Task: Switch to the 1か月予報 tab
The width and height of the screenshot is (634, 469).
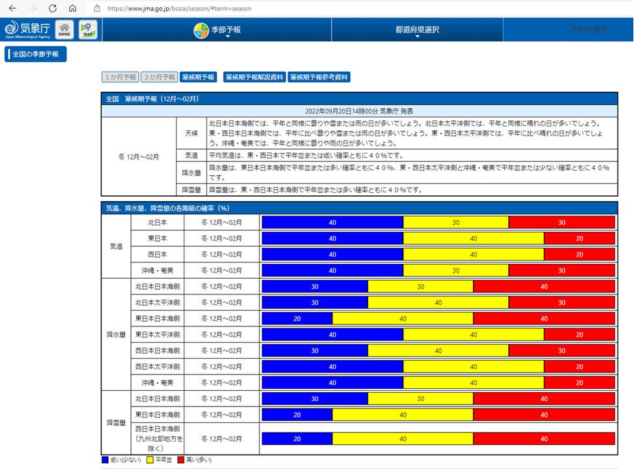Action: [120, 77]
